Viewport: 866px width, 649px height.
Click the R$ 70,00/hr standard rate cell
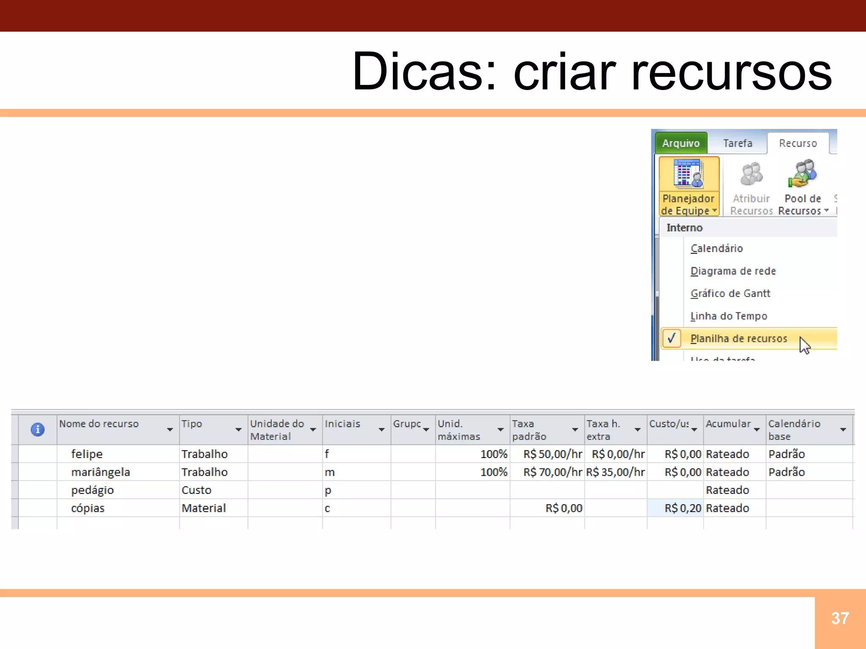pyautogui.click(x=548, y=472)
